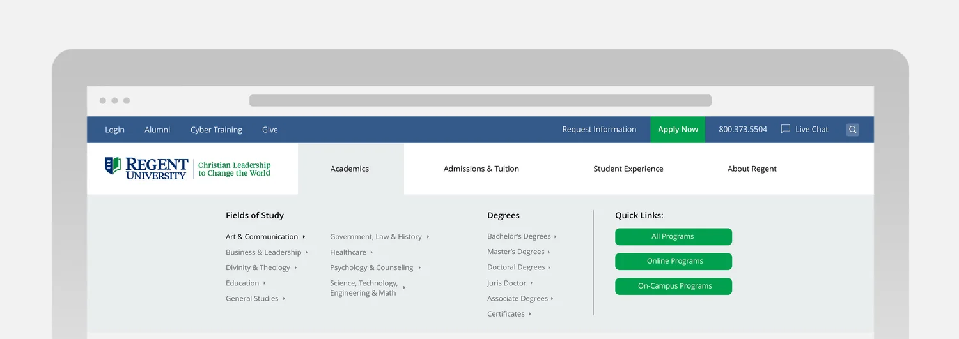959x339 pixels.
Task: Expand Business & Leadership submenu
Action: pos(267,252)
